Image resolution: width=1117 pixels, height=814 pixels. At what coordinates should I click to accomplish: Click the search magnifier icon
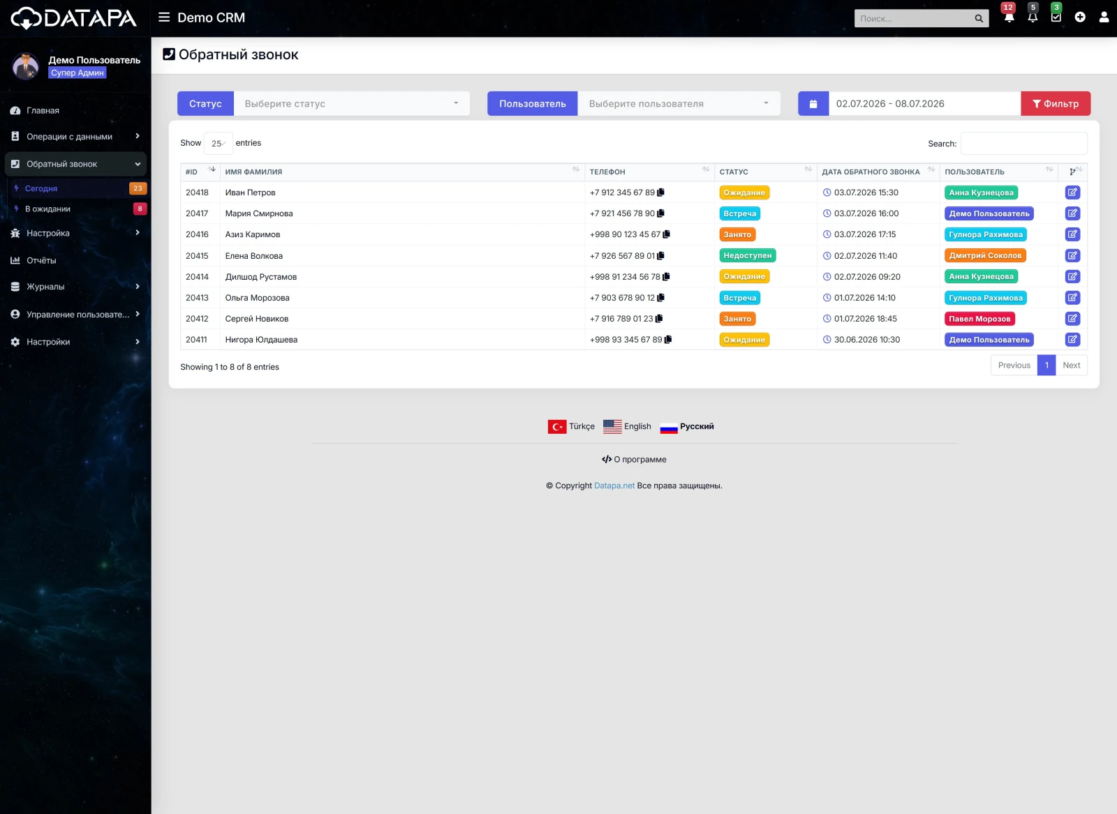coord(979,19)
